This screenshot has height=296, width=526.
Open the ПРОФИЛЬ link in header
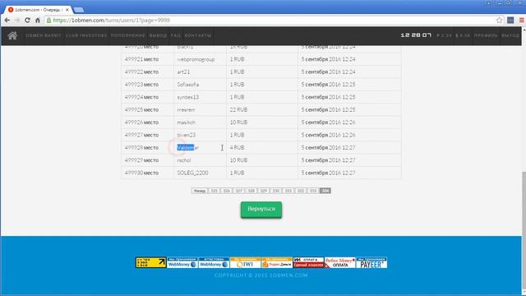(486, 35)
